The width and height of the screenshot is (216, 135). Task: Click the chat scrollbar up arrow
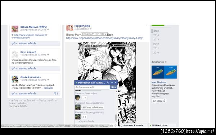pyautogui.click(x=116, y=91)
